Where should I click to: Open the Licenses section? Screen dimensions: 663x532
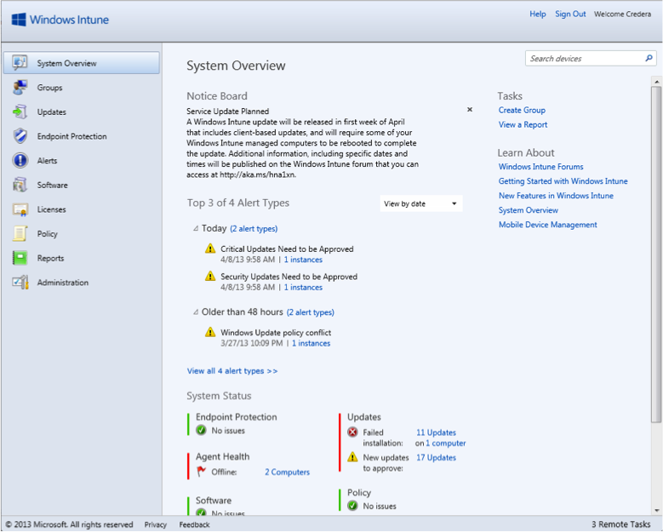[82, 209]
